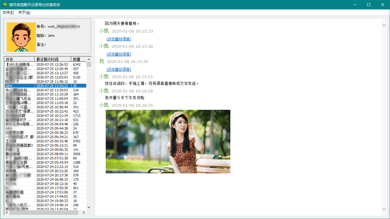Viewport: 390px width, 219px height.
Task: Click friend list scrollbar down arrow
Action: tap(89, 207)
